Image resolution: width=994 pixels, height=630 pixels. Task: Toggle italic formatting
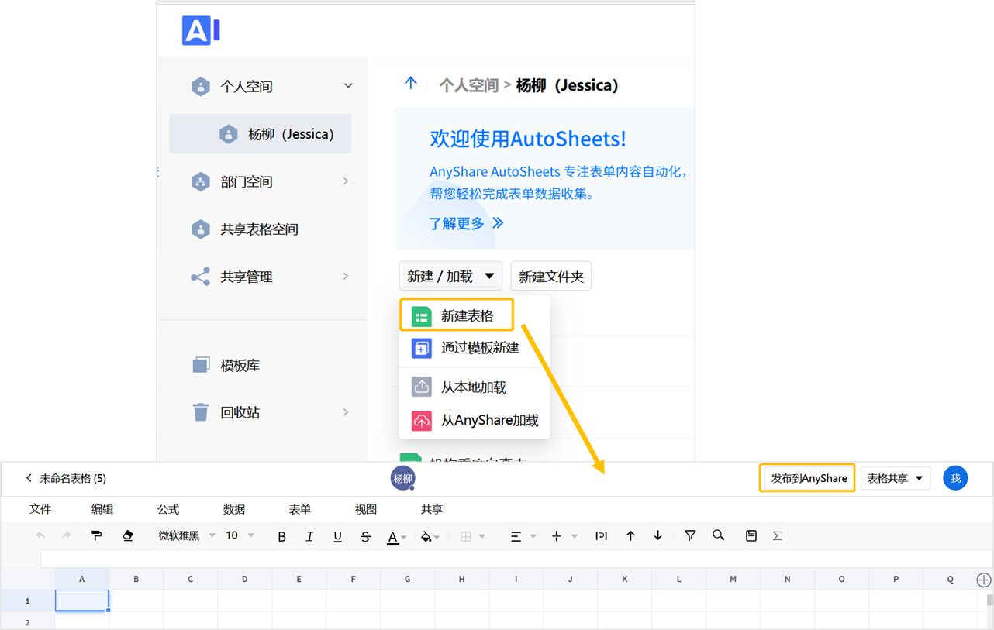[x=309, y=536]
